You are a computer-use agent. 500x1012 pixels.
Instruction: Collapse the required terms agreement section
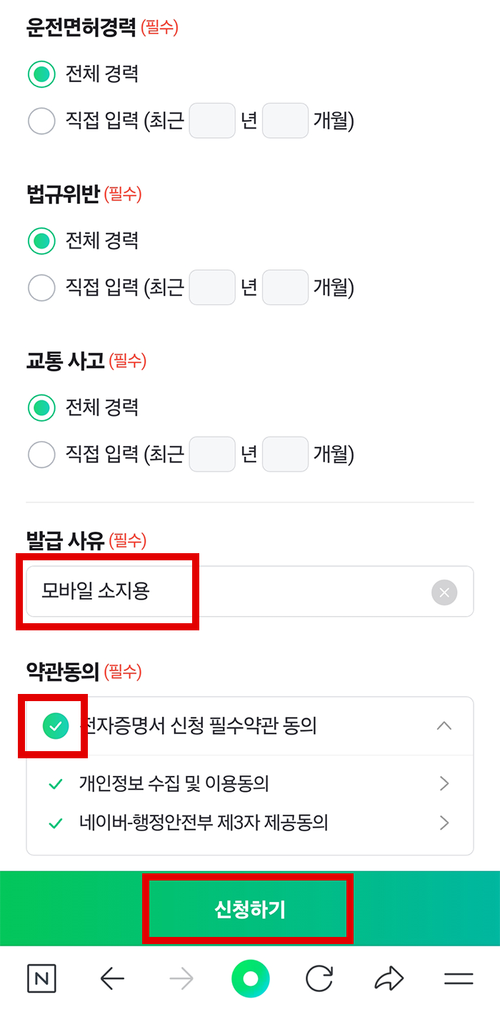444,725
